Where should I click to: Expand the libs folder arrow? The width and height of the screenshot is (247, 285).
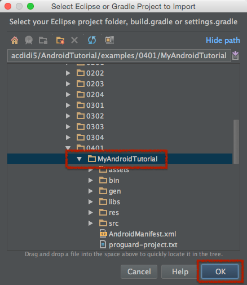tap(91, 202)
